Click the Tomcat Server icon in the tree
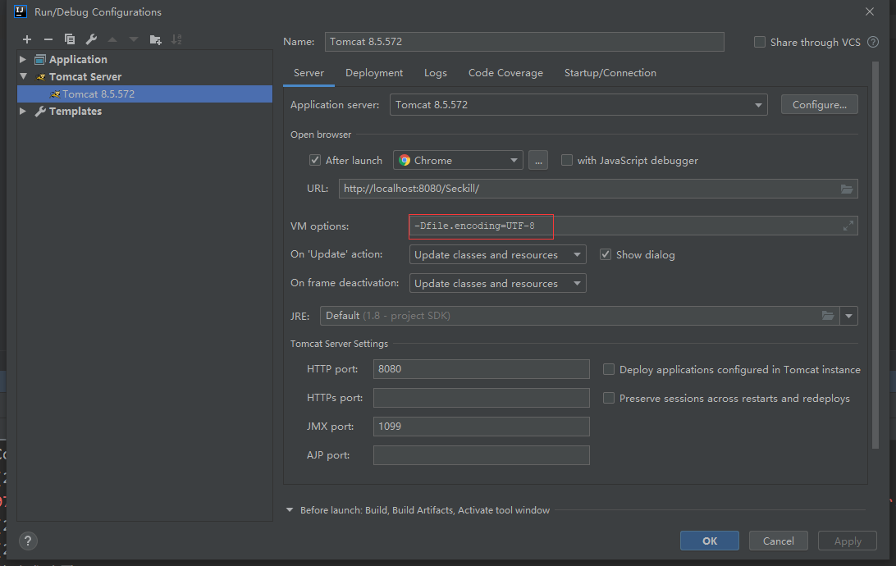 (x=40, y=76)
